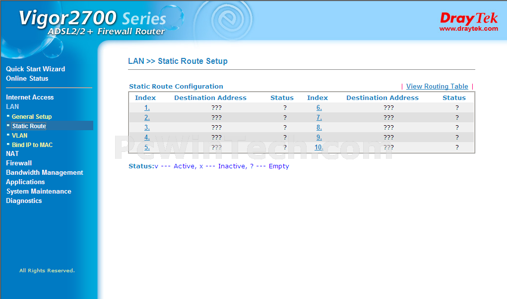The height and width of the screenshot is (299, 507).
Task: Select Static Route in sidebar
Action: [29, 126]
